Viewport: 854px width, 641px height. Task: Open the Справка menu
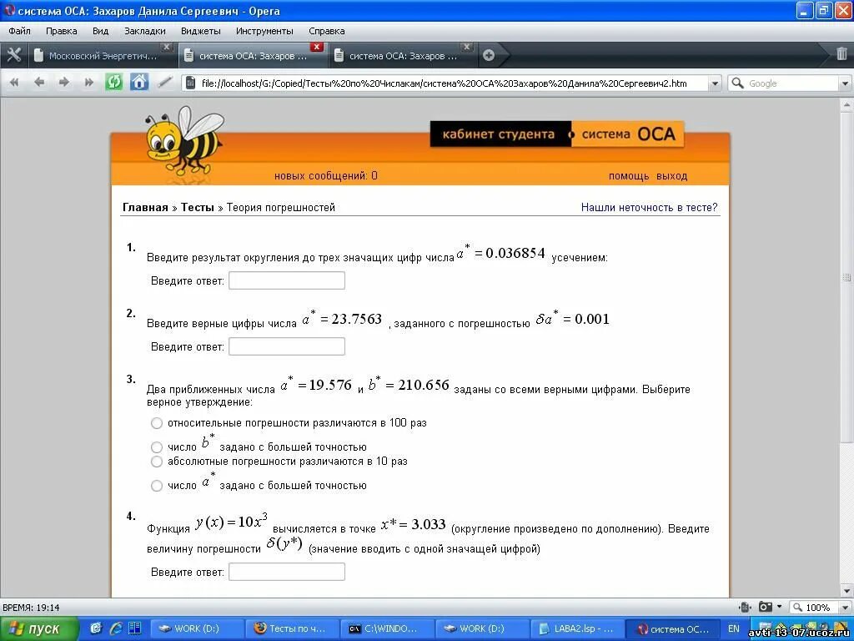(x=327, y=31)
